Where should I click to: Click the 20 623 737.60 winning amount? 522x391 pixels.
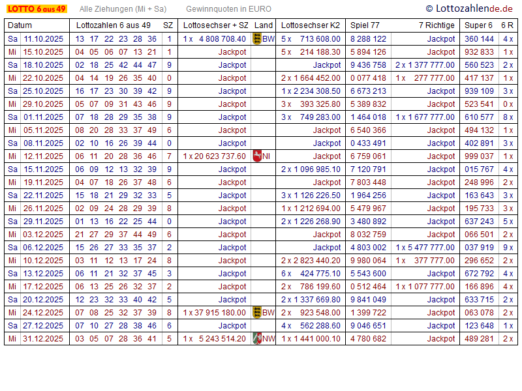[x=219, y=156]
